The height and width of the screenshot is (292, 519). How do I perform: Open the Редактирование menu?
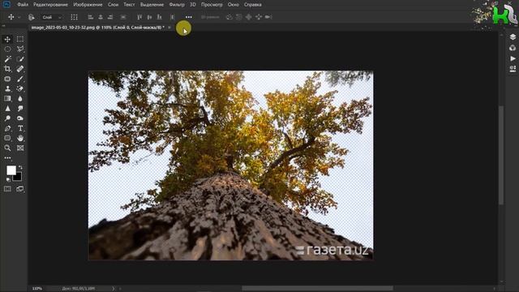pos(50,5)
